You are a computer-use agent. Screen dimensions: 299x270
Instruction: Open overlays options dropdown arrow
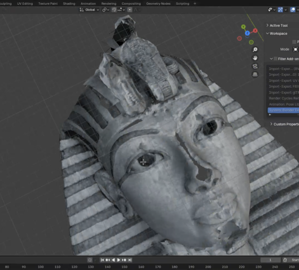[298, 10]
